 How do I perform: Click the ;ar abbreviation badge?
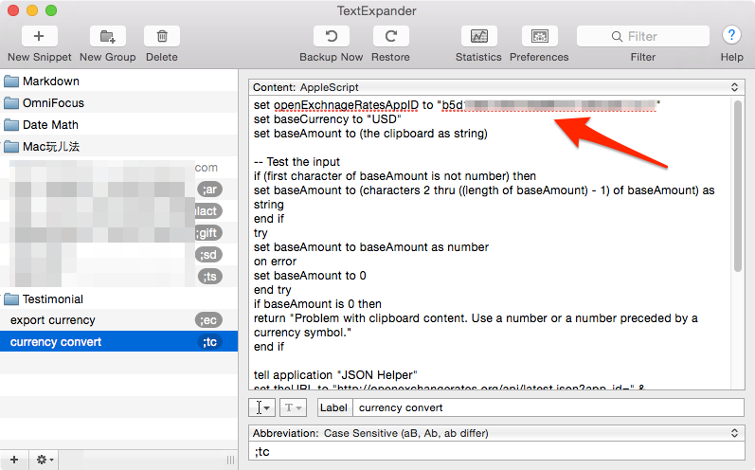pos(209,190)
